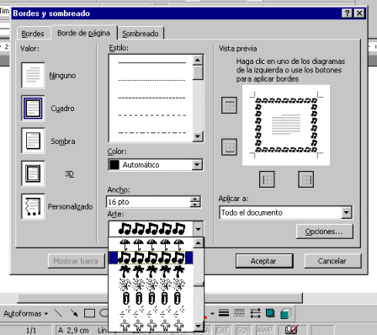Close the Bordes y sombreado dialog

[x=359, y=13]
